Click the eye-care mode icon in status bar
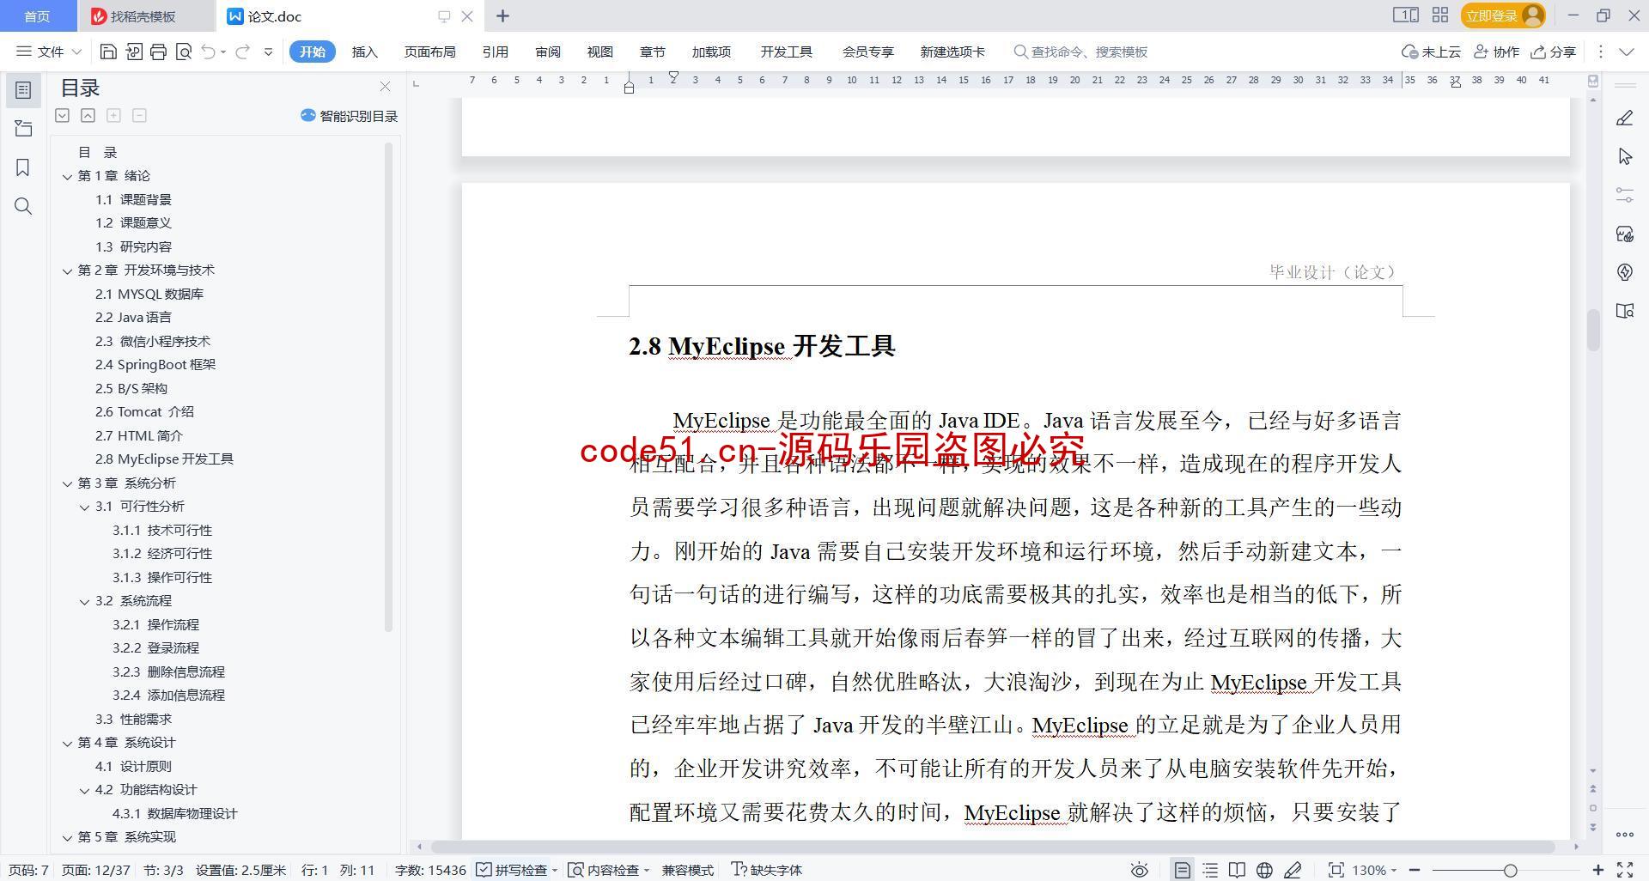This screenshot has height=881, width=1649. pos(1139,870)
